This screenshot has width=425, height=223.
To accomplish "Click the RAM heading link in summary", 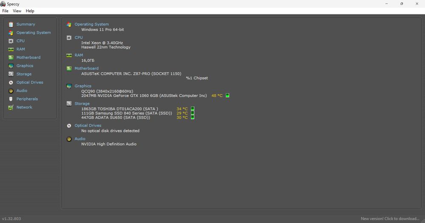I will pyautogui.click(x=79, y=55).
